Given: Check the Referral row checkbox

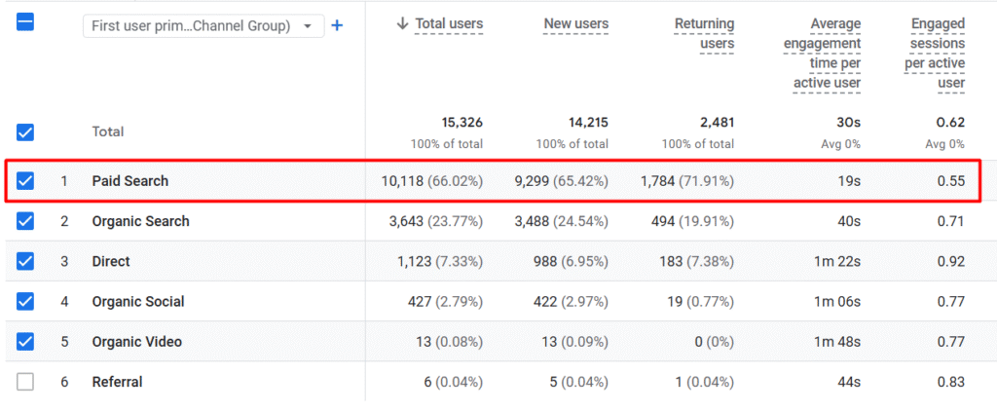Looking at the screenshot, I should click(24, 382).
